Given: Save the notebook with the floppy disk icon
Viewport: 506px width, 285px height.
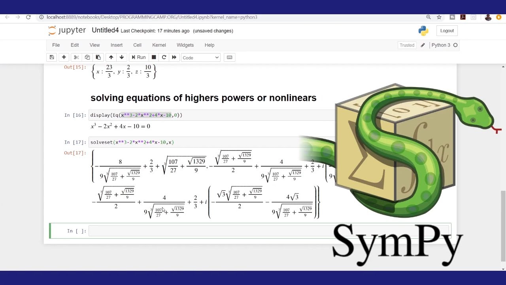Looking at the screenshot, I should (x=52, y=57).
